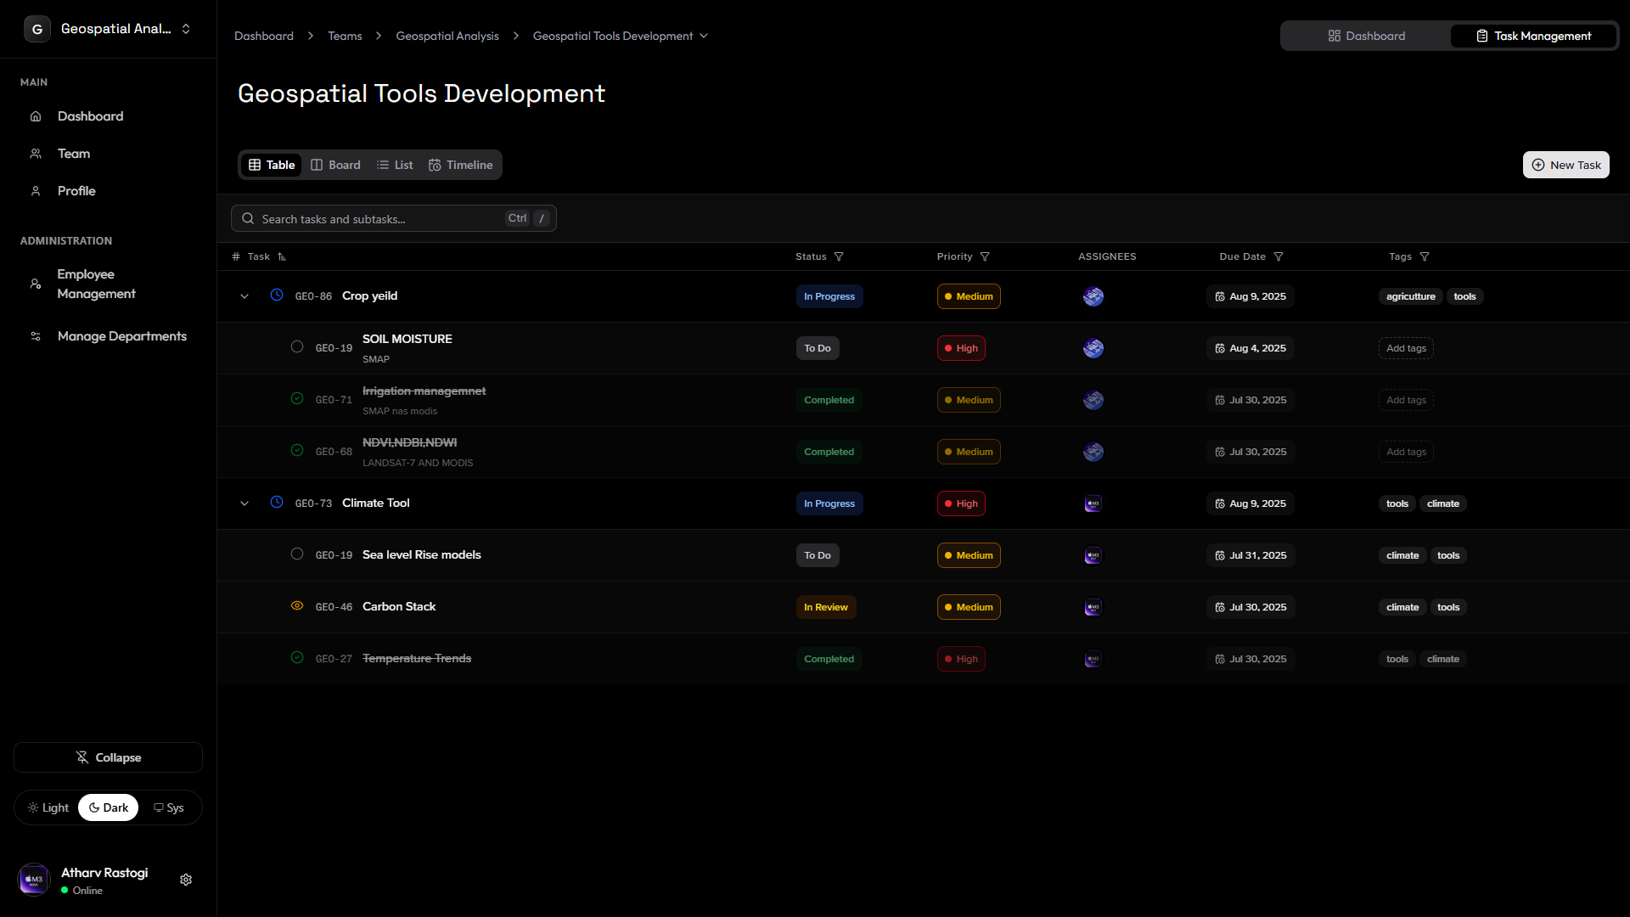The width and height of the screenshot is (1630, 917).
Task: Click Add tags on the Irrigation managemnet row
Action: point(1405,399)
